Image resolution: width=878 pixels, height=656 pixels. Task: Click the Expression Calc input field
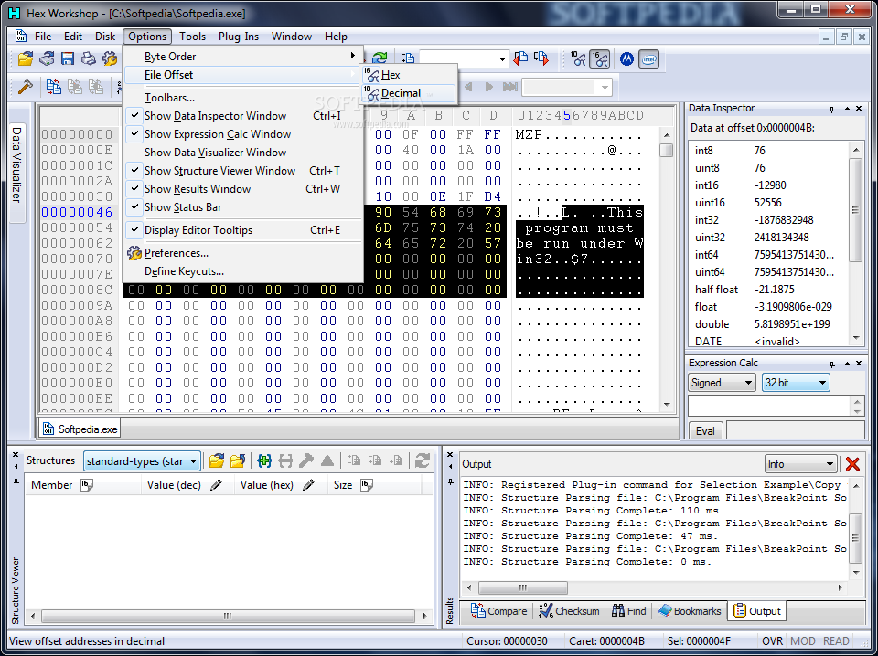pos(769,405)
